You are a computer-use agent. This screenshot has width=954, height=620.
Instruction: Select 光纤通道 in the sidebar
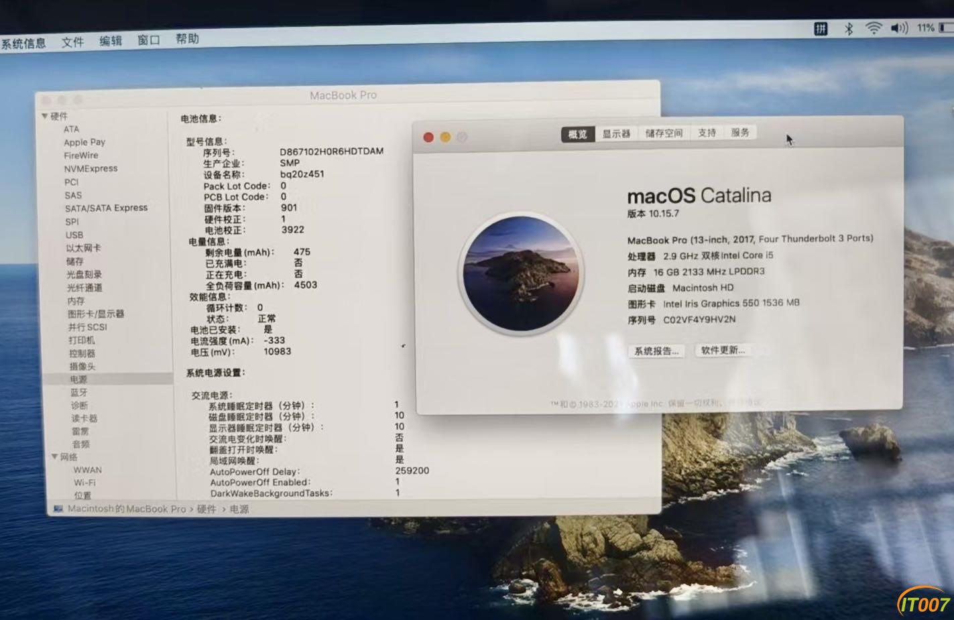(84, 288)
